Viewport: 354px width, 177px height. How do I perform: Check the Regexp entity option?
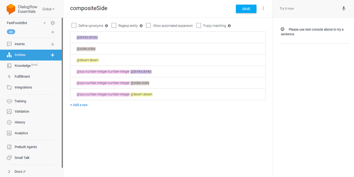pyautogui.click(x=114, y=25)
